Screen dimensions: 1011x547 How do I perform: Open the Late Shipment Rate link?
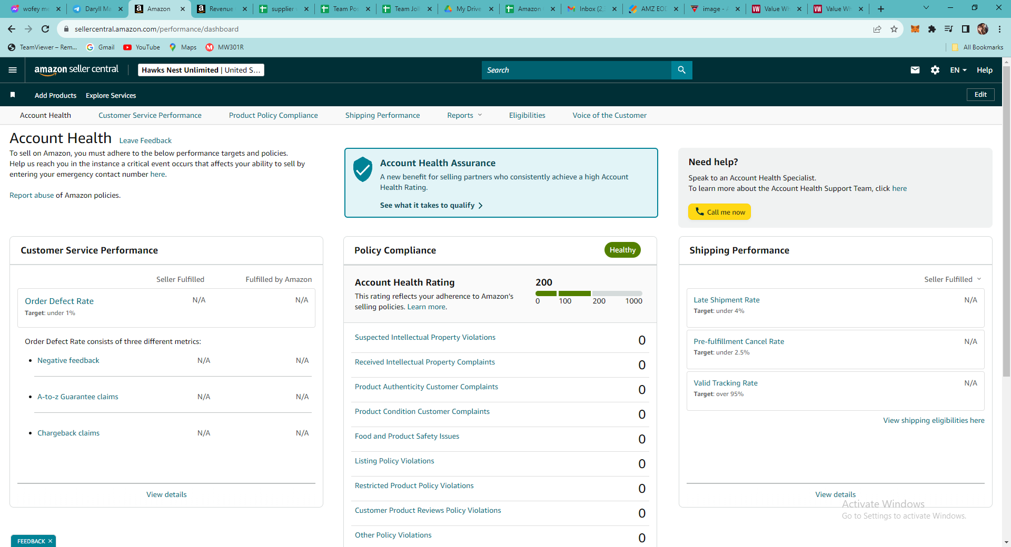click(x=727, y=300)
